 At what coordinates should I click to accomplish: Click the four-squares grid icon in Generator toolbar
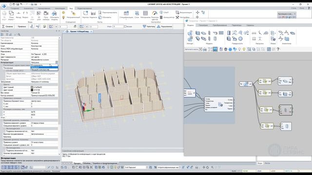269,49
